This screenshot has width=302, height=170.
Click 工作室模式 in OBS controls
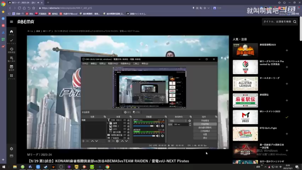point(205,131)
